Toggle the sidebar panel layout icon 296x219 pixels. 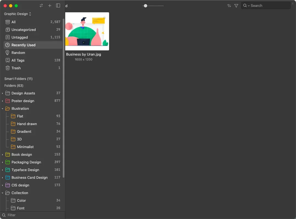(58, 6)
